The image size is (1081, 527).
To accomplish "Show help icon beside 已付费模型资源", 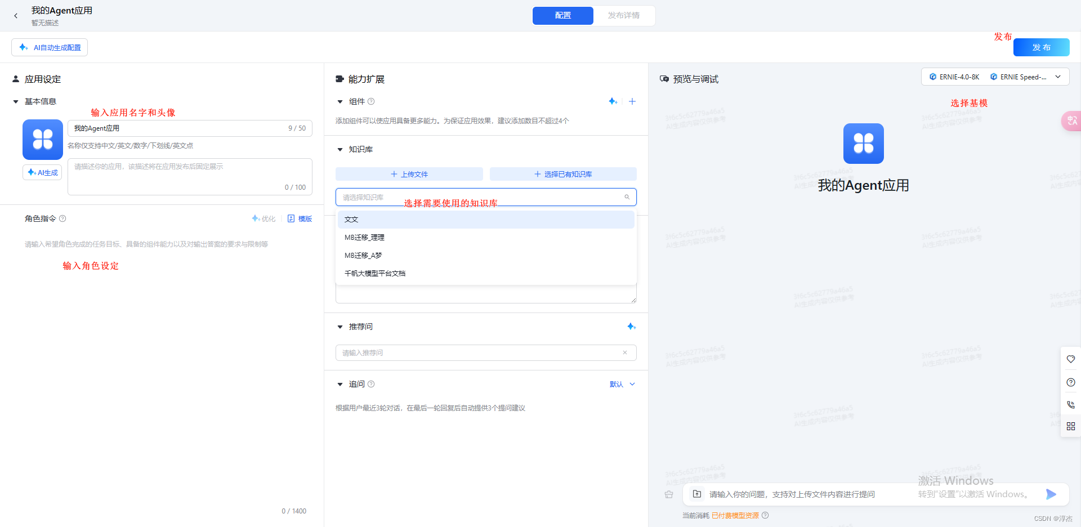I will click(x=765, y=515).
